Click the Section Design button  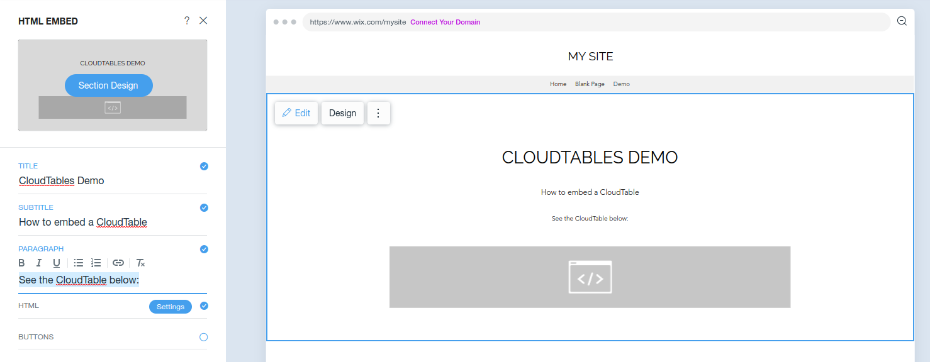108,85
